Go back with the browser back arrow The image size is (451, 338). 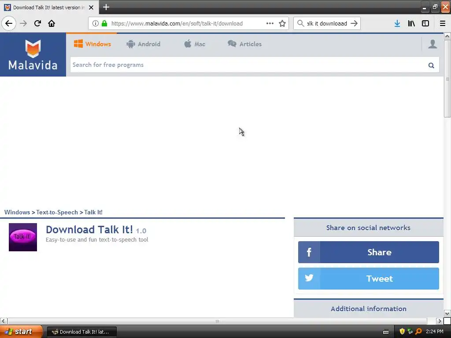[9, 23]
